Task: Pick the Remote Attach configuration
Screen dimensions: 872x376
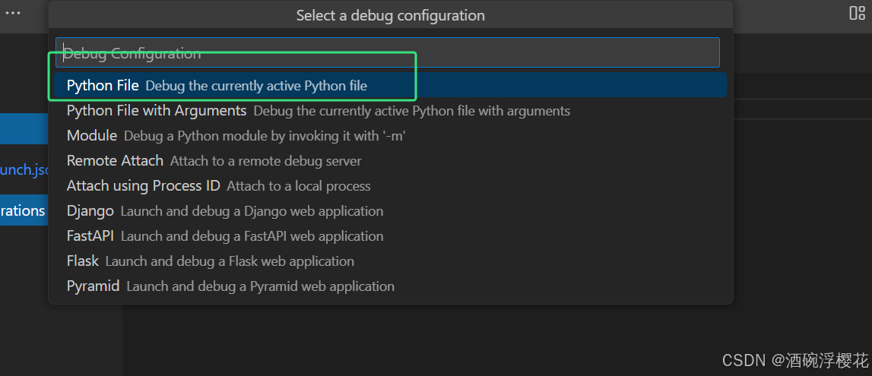Action: click(x=115, y=161)
